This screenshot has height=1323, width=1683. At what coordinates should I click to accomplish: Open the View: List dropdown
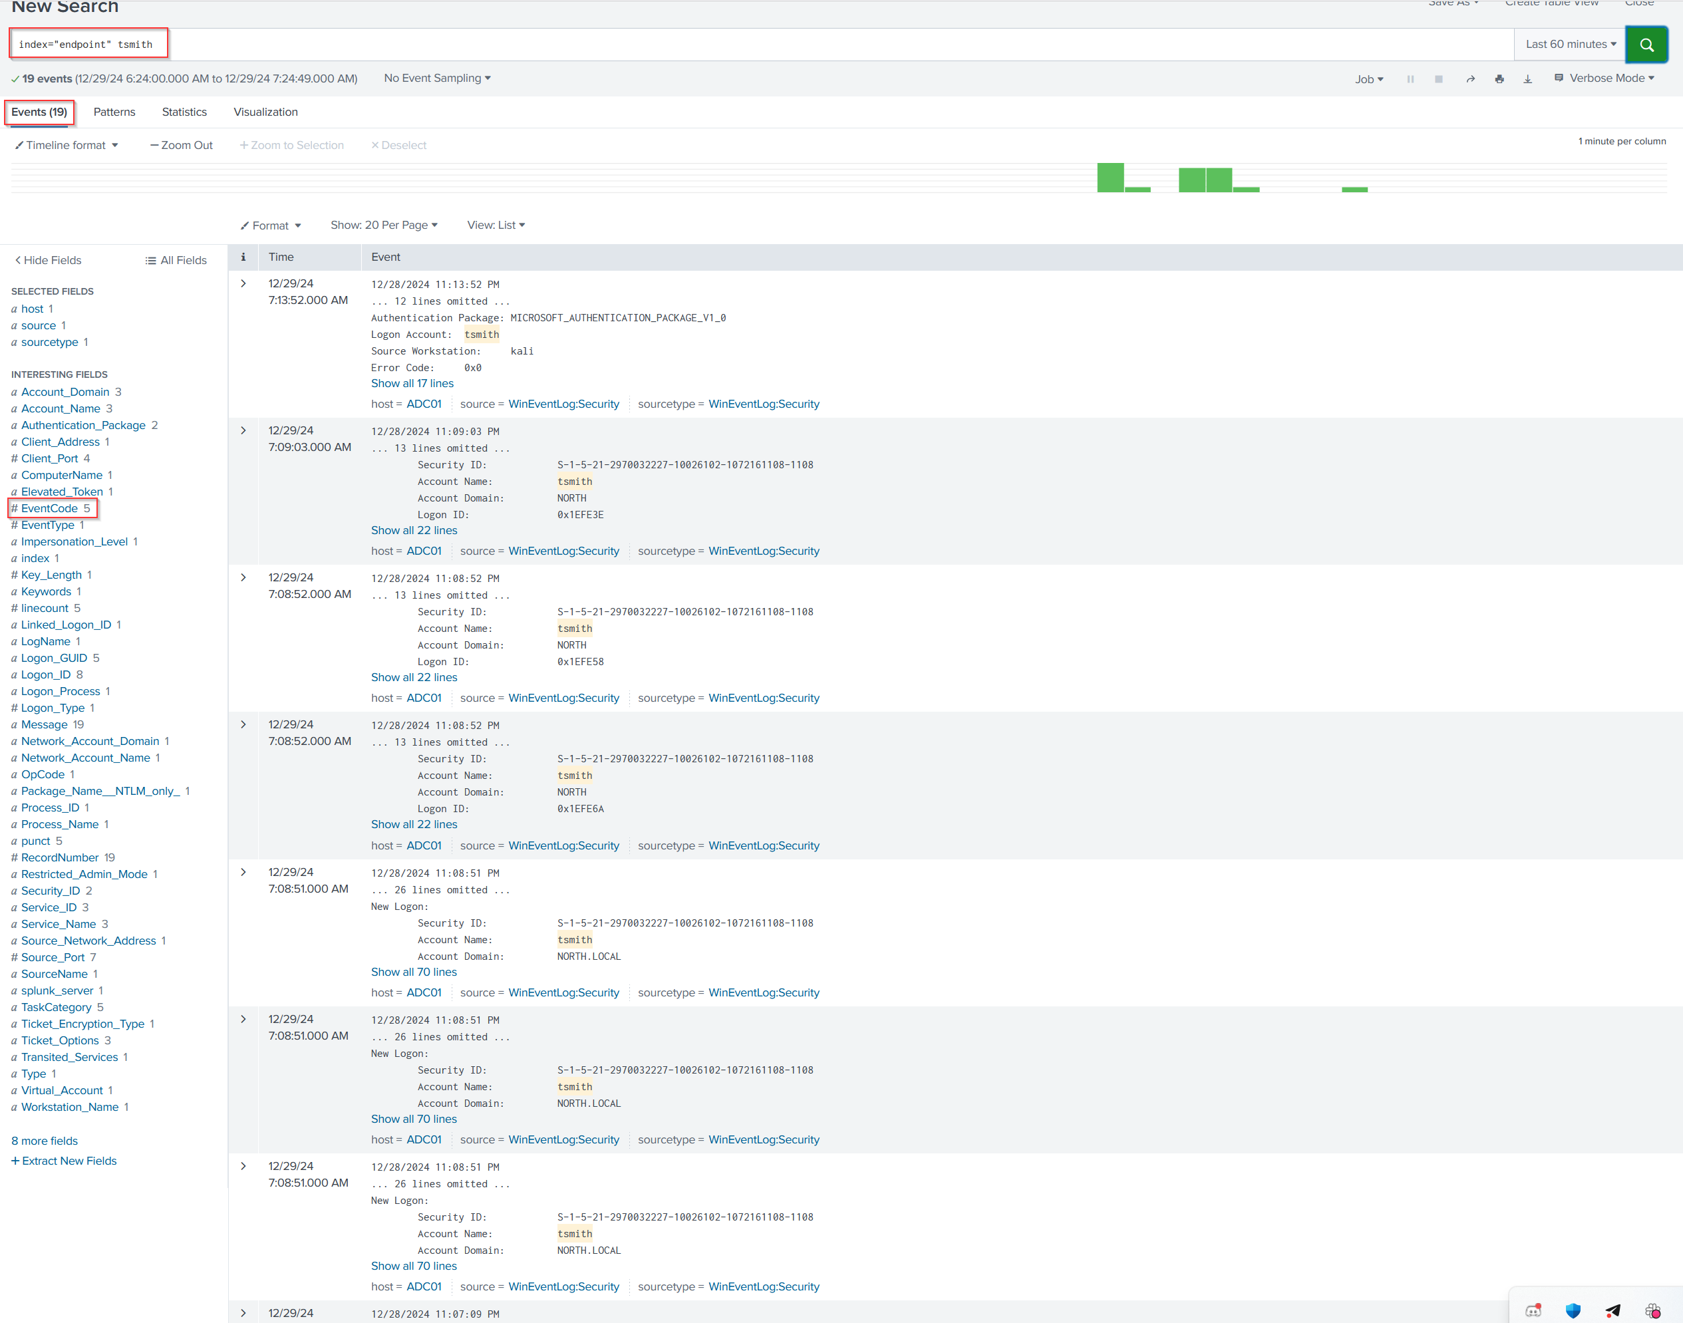point(496,225)
